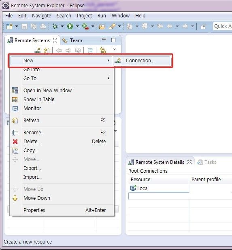Click the Save All toolbar icon
Screen dimensions: 232x250
[34, 26]
